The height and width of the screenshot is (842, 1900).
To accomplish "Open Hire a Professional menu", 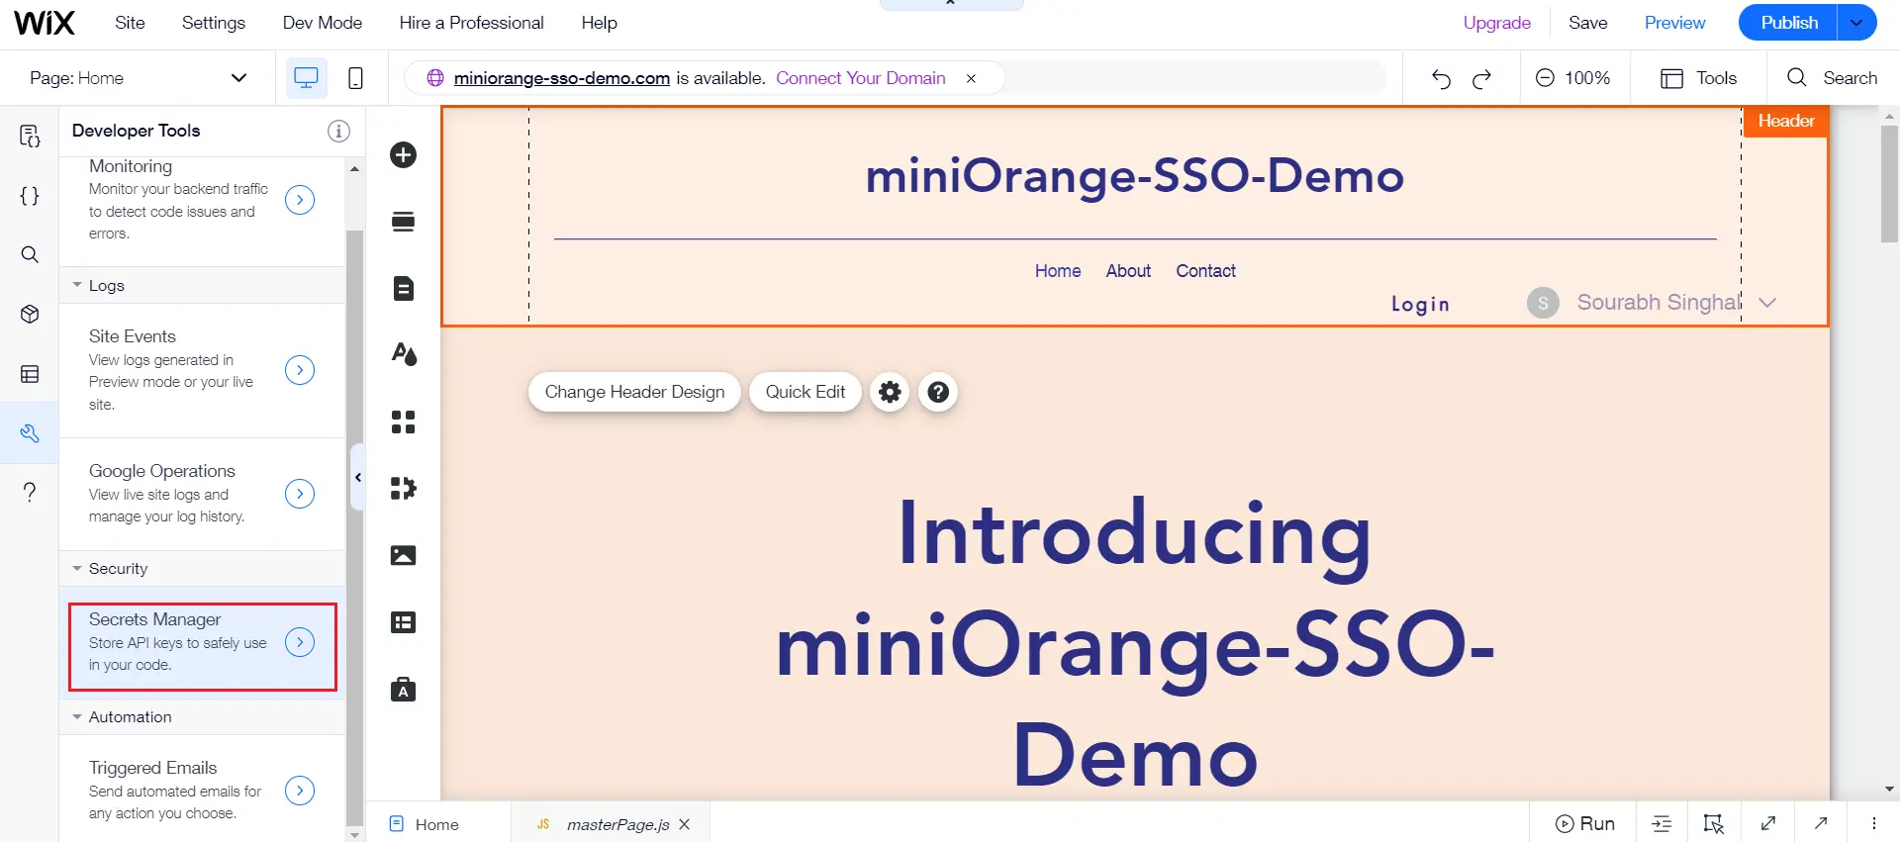I will coord(471,23).
